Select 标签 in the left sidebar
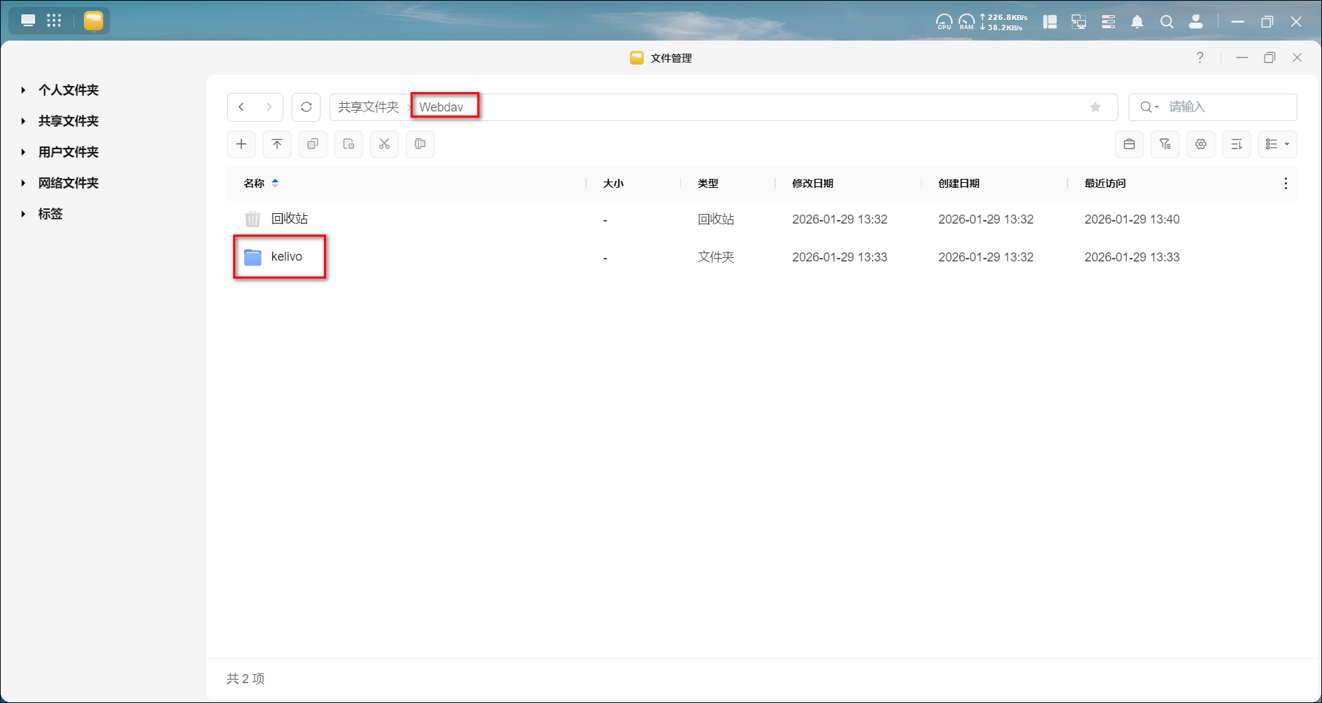The height and width of the screenshot is (703, 1322). (x=50, y=214)
